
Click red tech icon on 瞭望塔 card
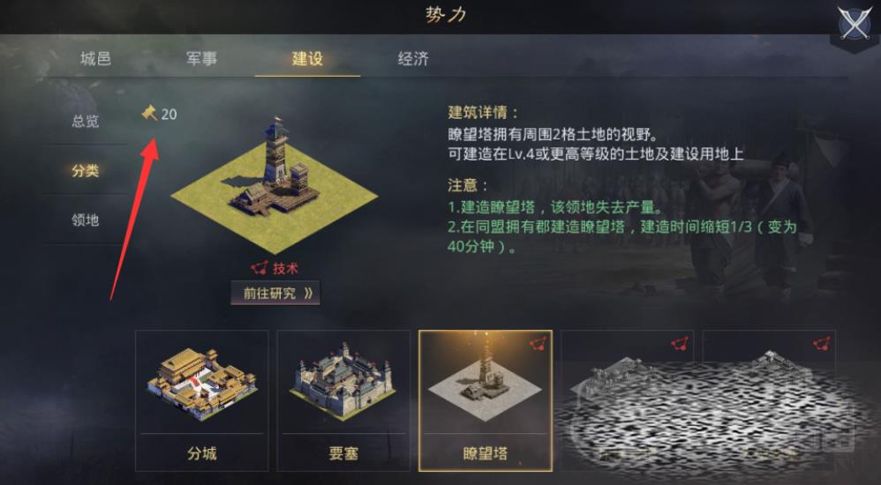(538, 344)
